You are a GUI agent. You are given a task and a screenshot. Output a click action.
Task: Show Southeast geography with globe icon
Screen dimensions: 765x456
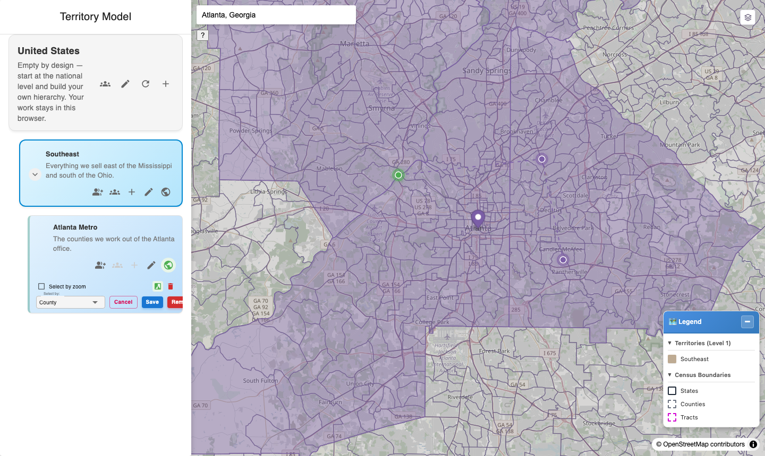pos(166,192)
